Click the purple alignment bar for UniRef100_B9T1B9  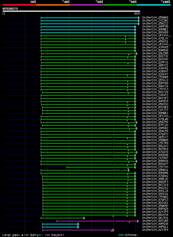pos(98,221)
